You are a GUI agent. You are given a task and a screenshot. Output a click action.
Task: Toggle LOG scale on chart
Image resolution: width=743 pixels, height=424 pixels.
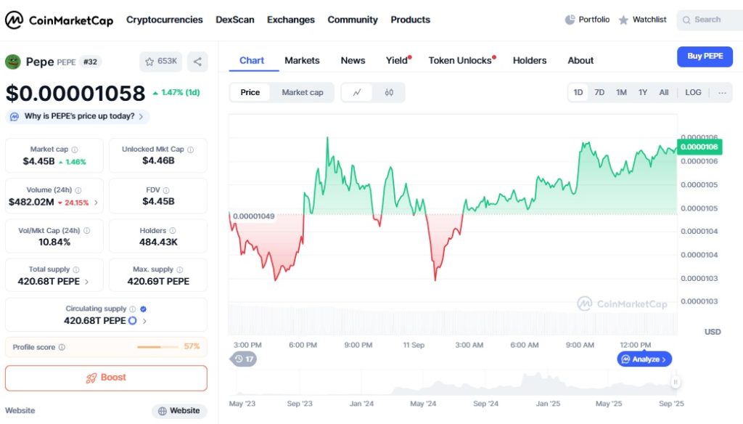tap(693, 92)
